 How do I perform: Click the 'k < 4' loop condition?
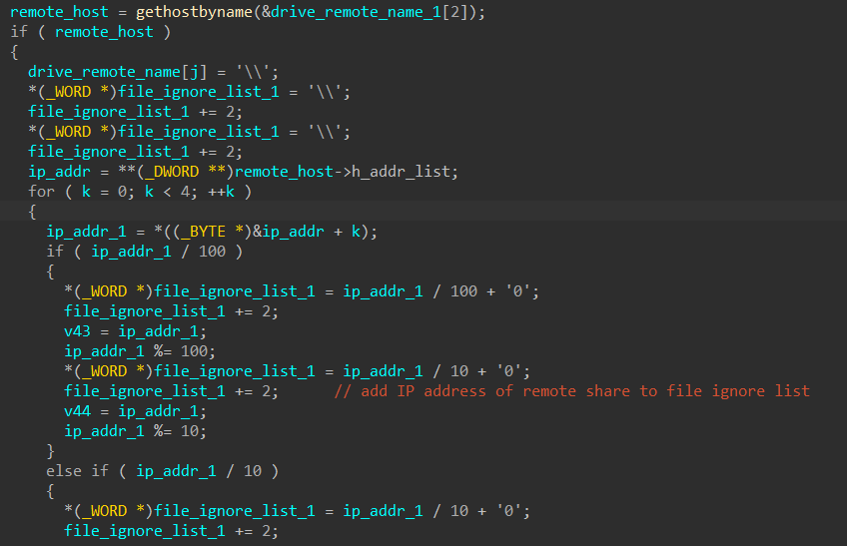(167, 192)
